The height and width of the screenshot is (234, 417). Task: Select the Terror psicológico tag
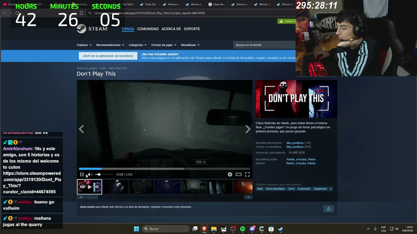coord(275,189)
